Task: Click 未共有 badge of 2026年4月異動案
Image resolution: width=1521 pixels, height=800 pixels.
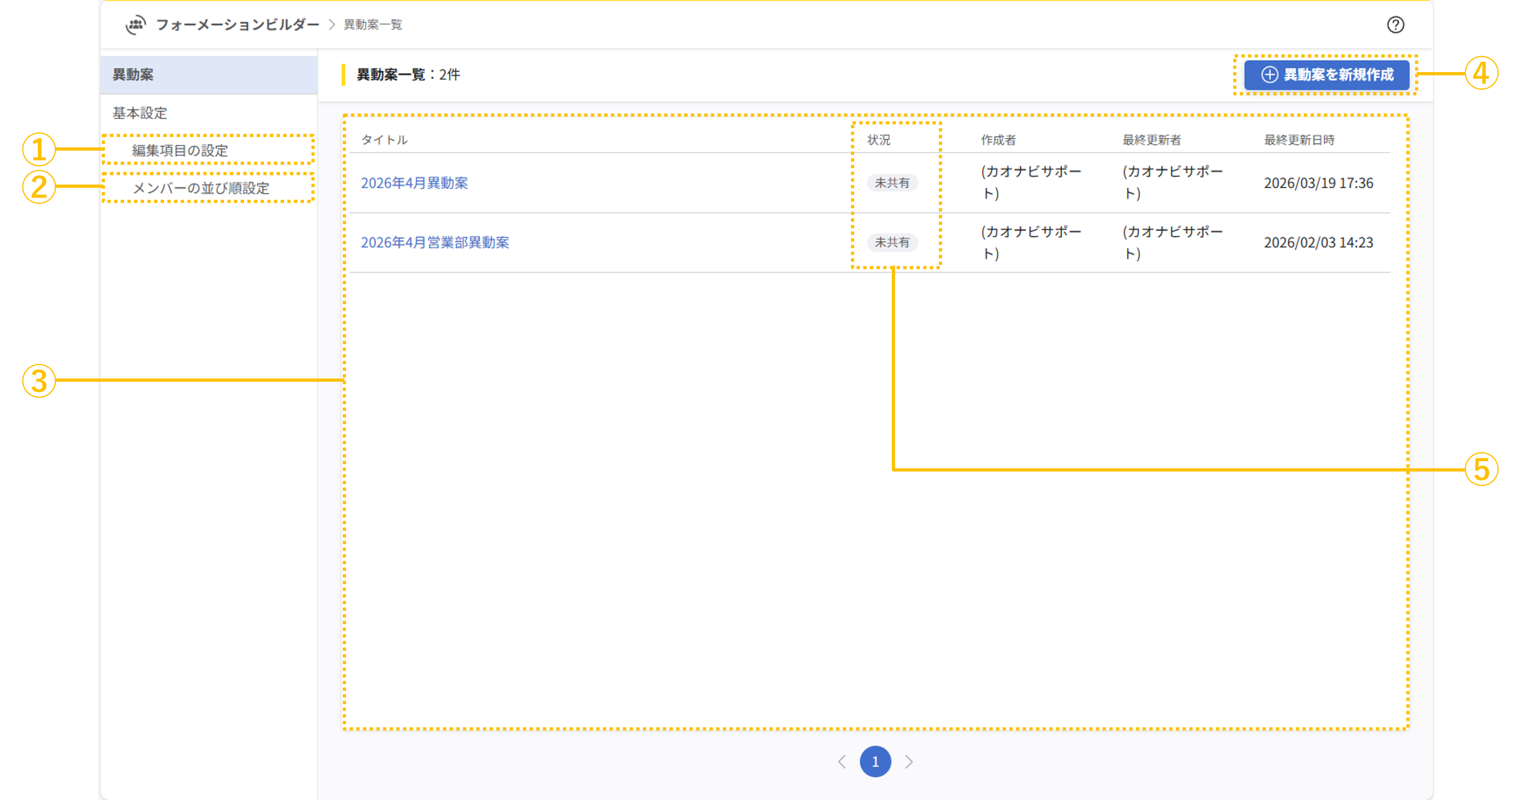Action: click(892, 183)
